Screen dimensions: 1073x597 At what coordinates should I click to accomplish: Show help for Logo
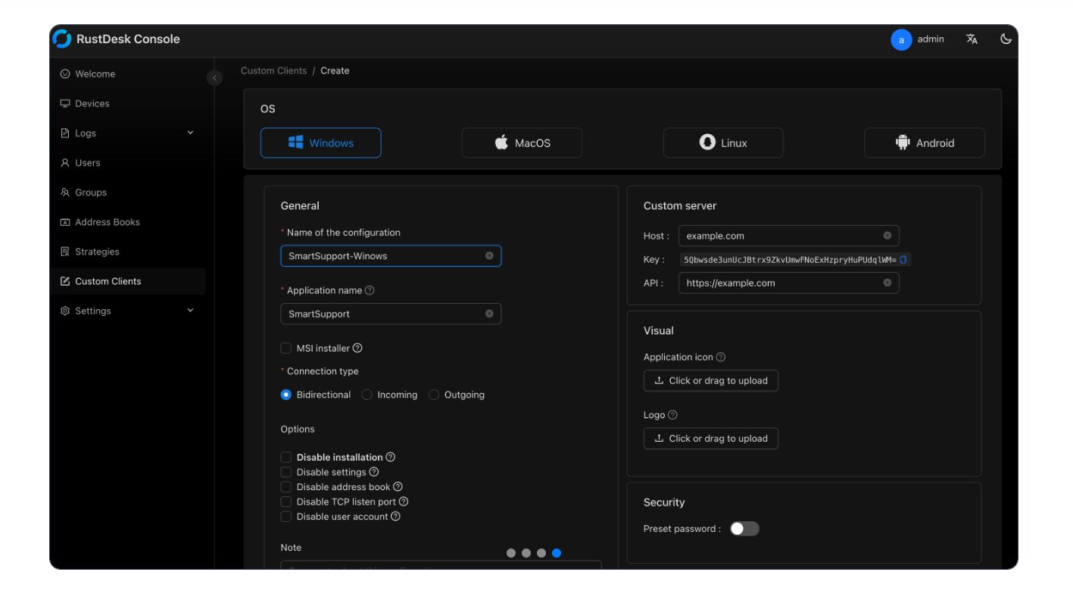pyautogui.click(x=672, y=415)
